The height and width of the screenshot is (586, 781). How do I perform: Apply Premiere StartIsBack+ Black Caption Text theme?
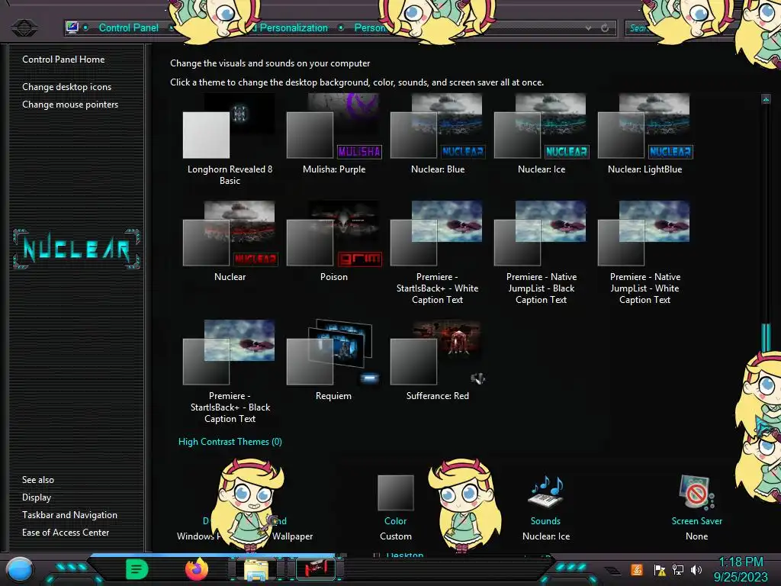(230, 372)
